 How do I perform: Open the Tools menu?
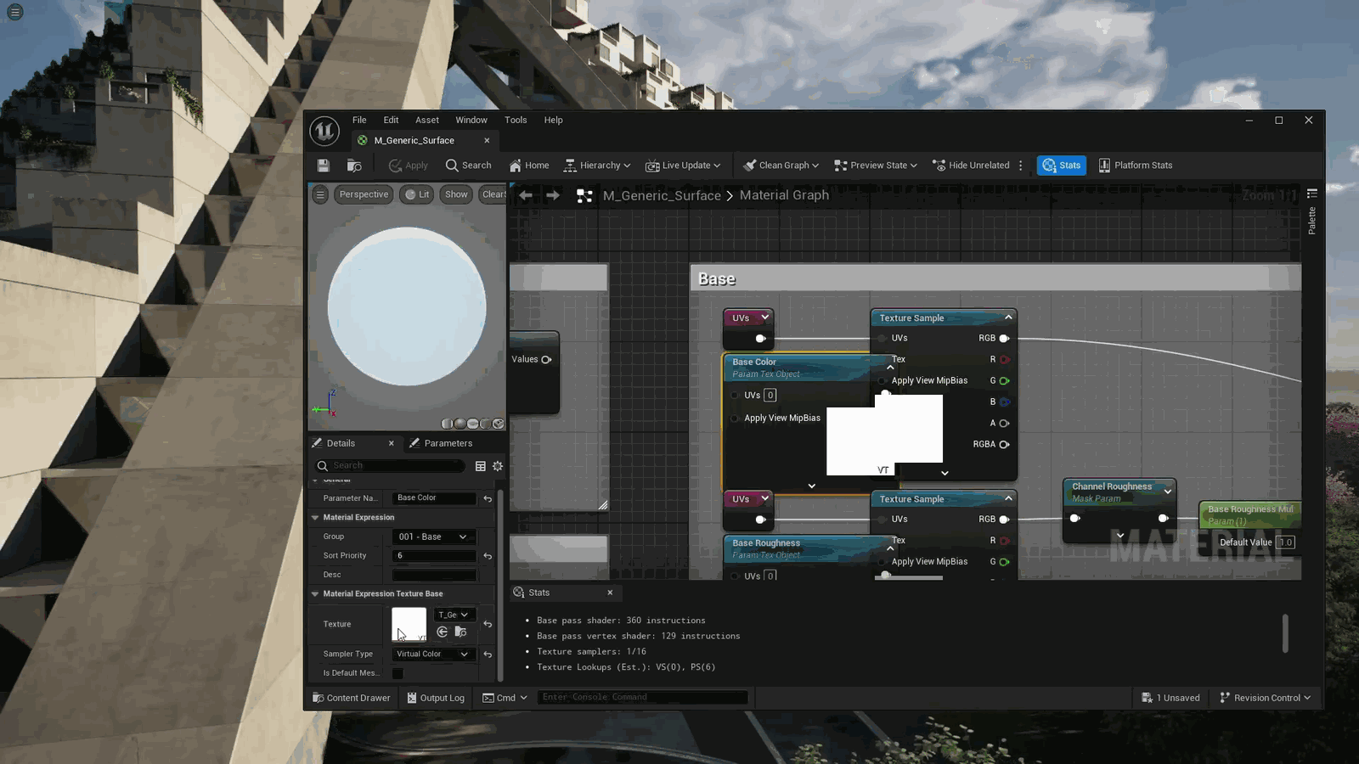pos(516,121)
